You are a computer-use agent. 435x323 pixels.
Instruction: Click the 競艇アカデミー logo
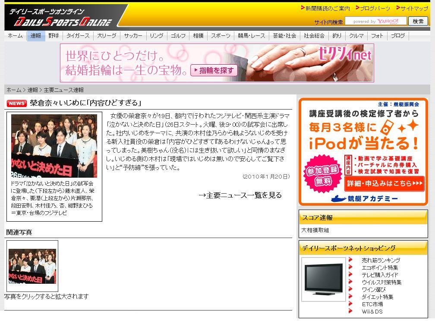pos(364,198)
